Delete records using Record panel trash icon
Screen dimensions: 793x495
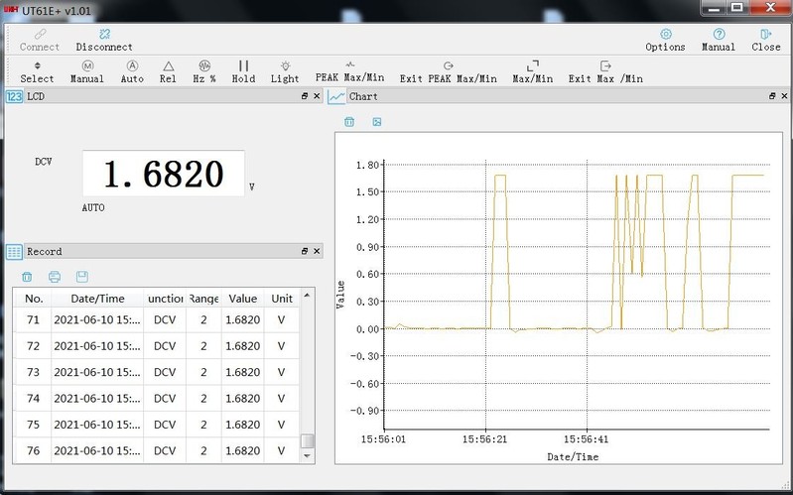point(27,277)
